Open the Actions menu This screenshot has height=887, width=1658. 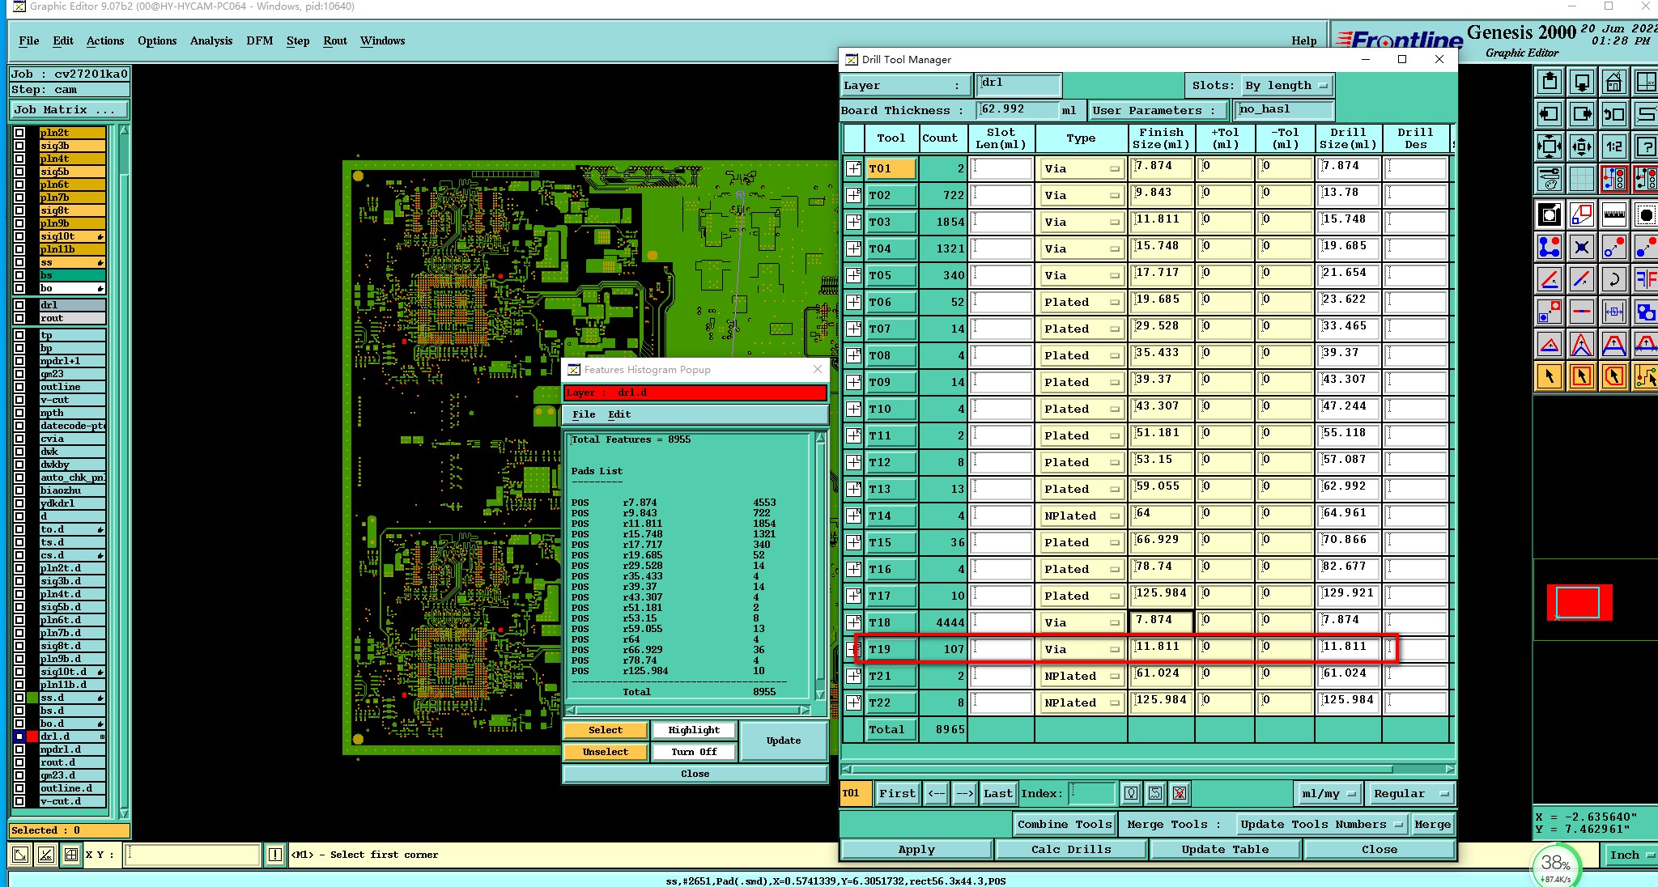click(105, 40)
